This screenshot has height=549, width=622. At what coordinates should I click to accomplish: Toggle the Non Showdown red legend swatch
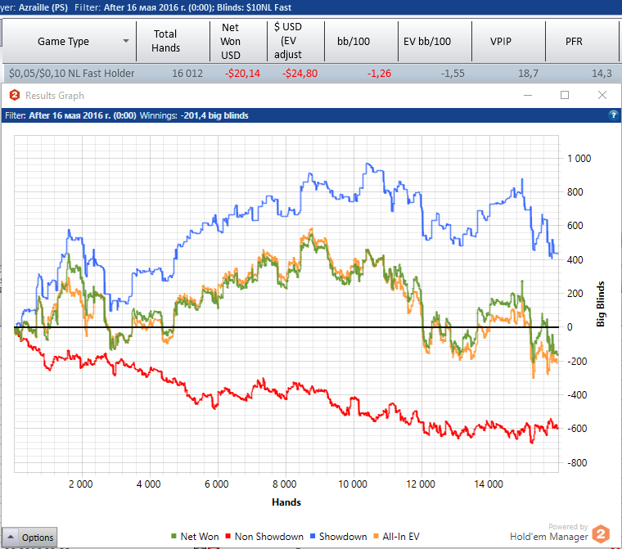pyautogui.click(x=228, y=536)
